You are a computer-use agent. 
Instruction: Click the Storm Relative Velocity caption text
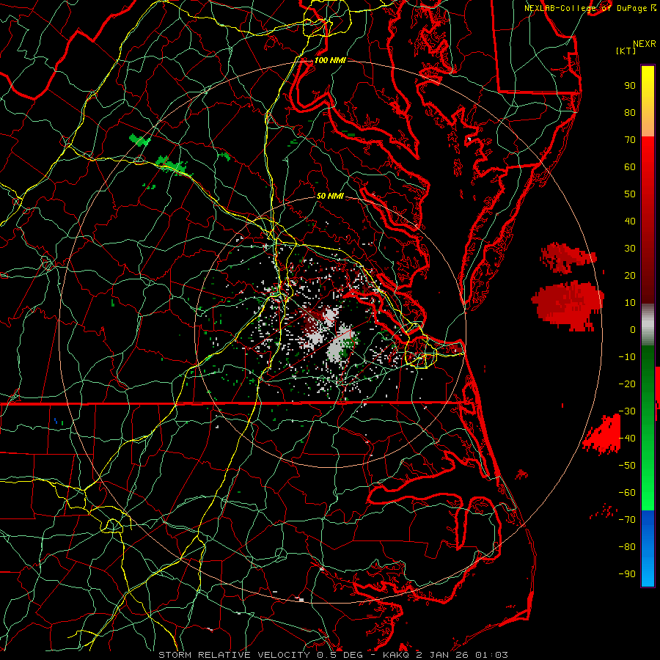coord(334,655)
